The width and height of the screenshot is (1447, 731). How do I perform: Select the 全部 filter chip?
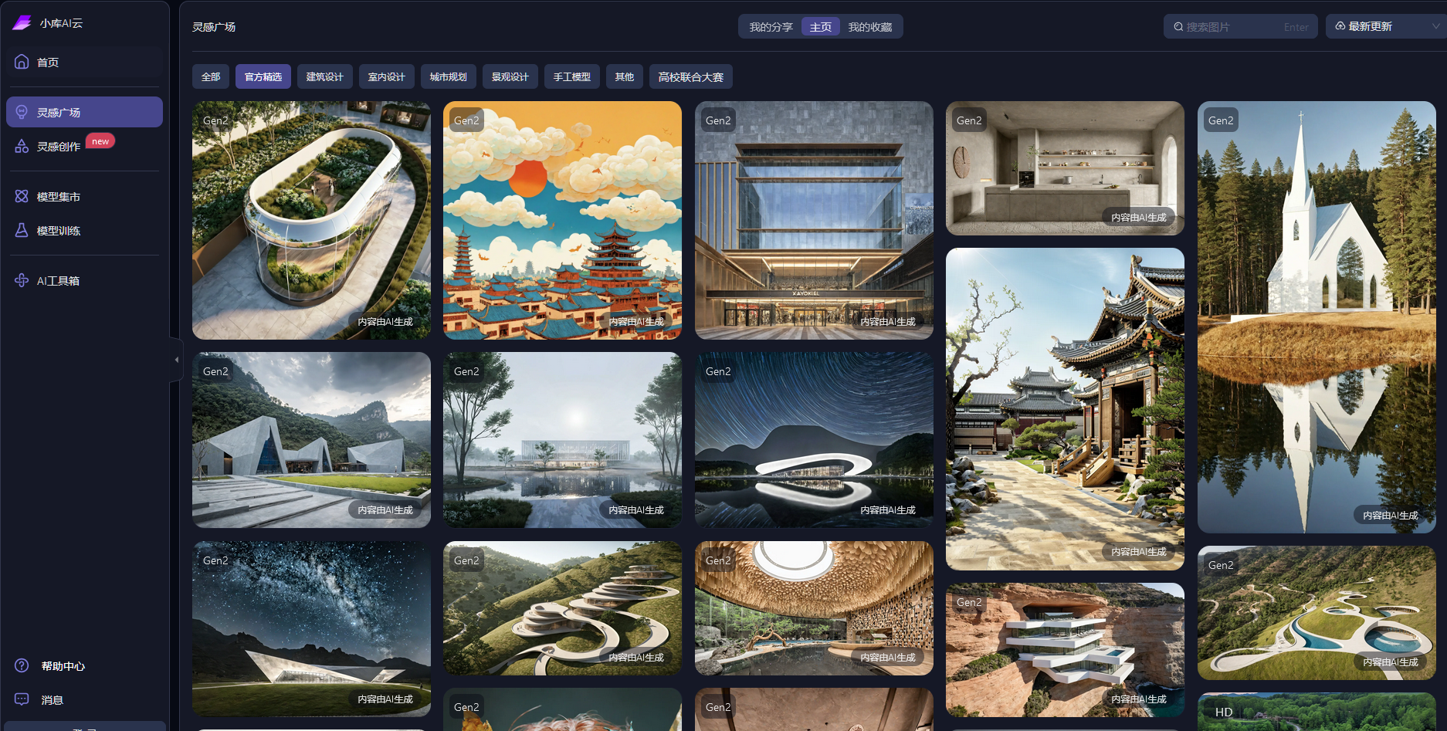(x=211, y=76)
